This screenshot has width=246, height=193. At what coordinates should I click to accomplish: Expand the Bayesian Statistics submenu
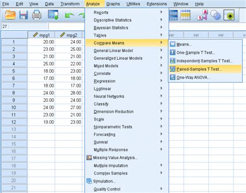pyautogui.click(x=127, y=28)
